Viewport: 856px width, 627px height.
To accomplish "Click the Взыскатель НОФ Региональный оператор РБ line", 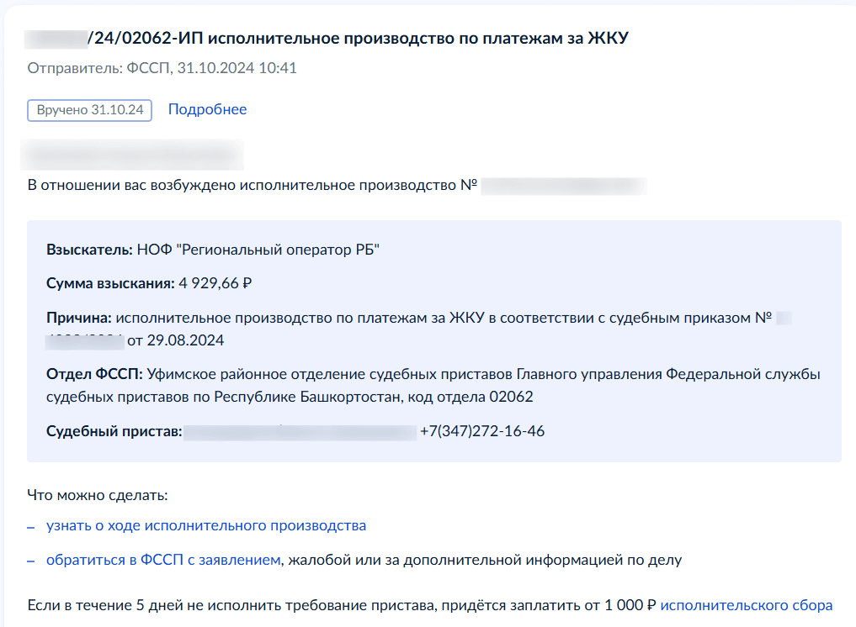I will 213,250.
